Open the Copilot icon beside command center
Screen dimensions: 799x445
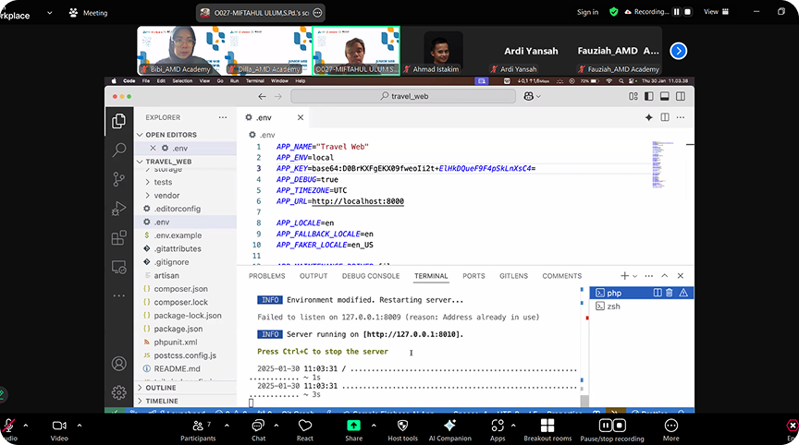pyautogui.click(x=528, y=96)
